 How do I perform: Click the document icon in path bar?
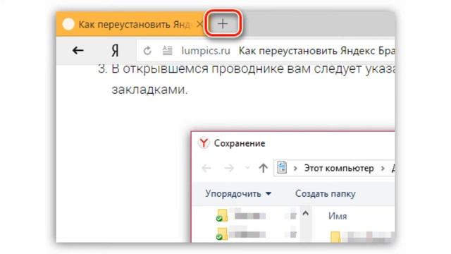click(282, 167)
